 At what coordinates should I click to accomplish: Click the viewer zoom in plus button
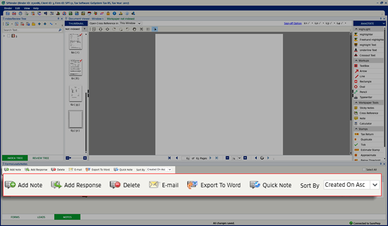coord(245,158)
